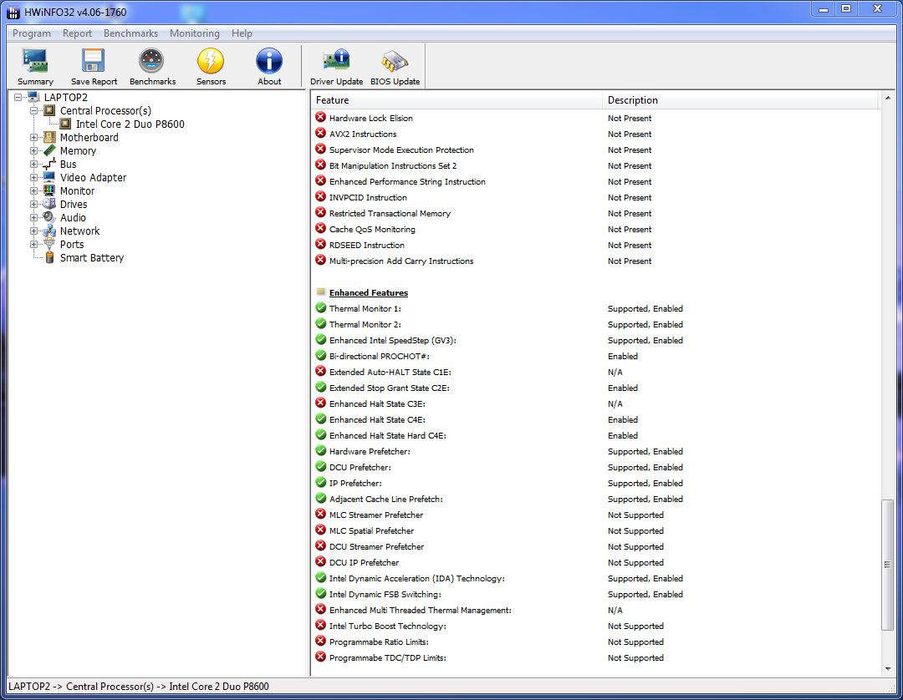The image size is (903, 700).
Task: Expand the Motherboard tree node
Action: click(34, 138)
